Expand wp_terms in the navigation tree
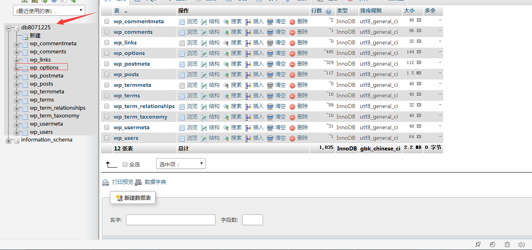 point(17,101)
